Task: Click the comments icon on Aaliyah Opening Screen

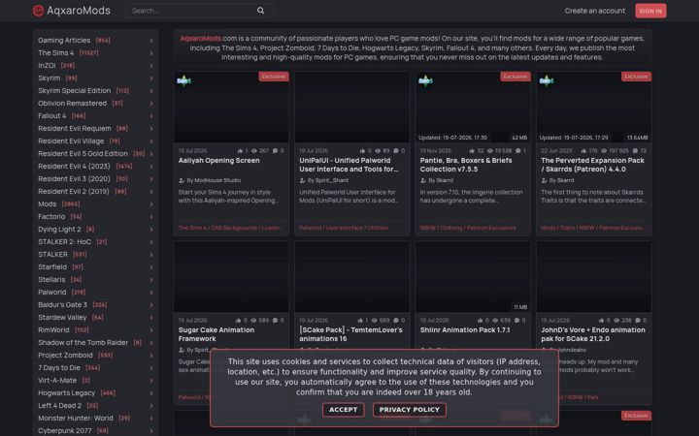Action: (275, 151)
